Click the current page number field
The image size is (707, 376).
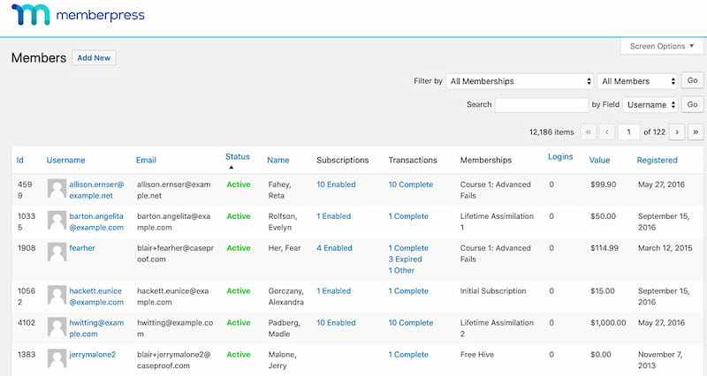pos(628,132)
